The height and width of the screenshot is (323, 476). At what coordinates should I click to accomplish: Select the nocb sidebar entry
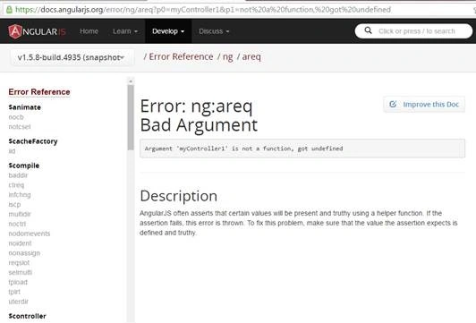click(16, 117)
